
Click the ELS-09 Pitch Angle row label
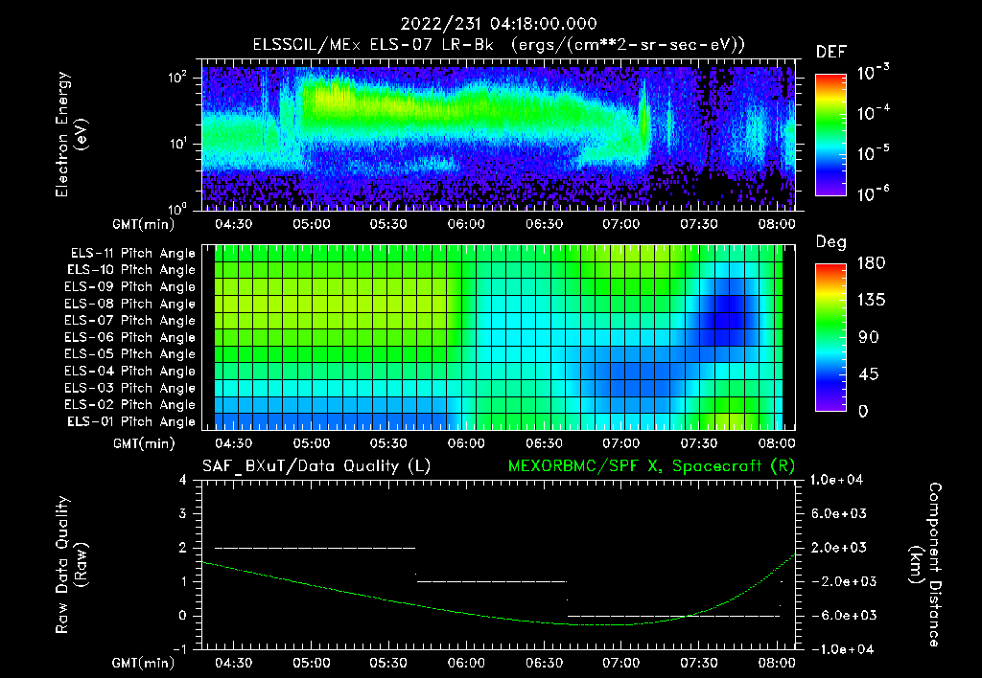129,287
